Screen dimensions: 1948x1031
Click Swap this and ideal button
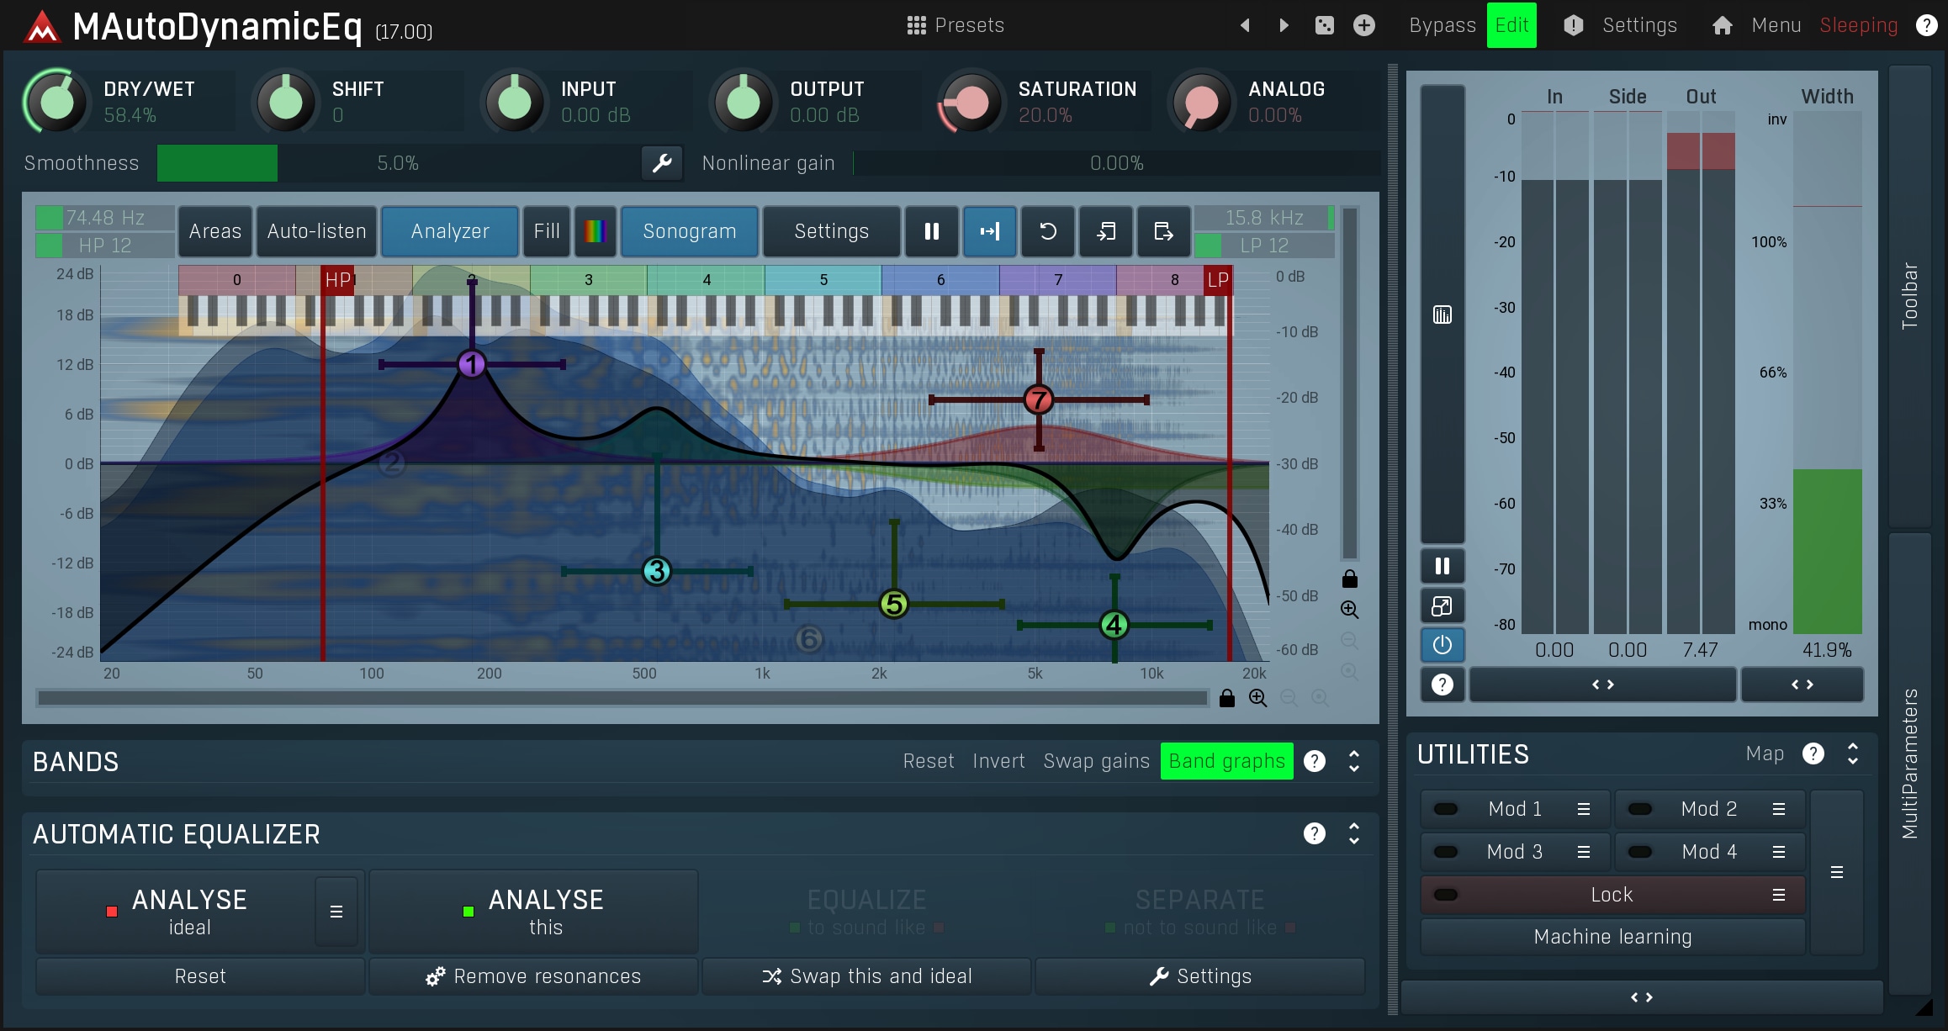coord(866,976)
